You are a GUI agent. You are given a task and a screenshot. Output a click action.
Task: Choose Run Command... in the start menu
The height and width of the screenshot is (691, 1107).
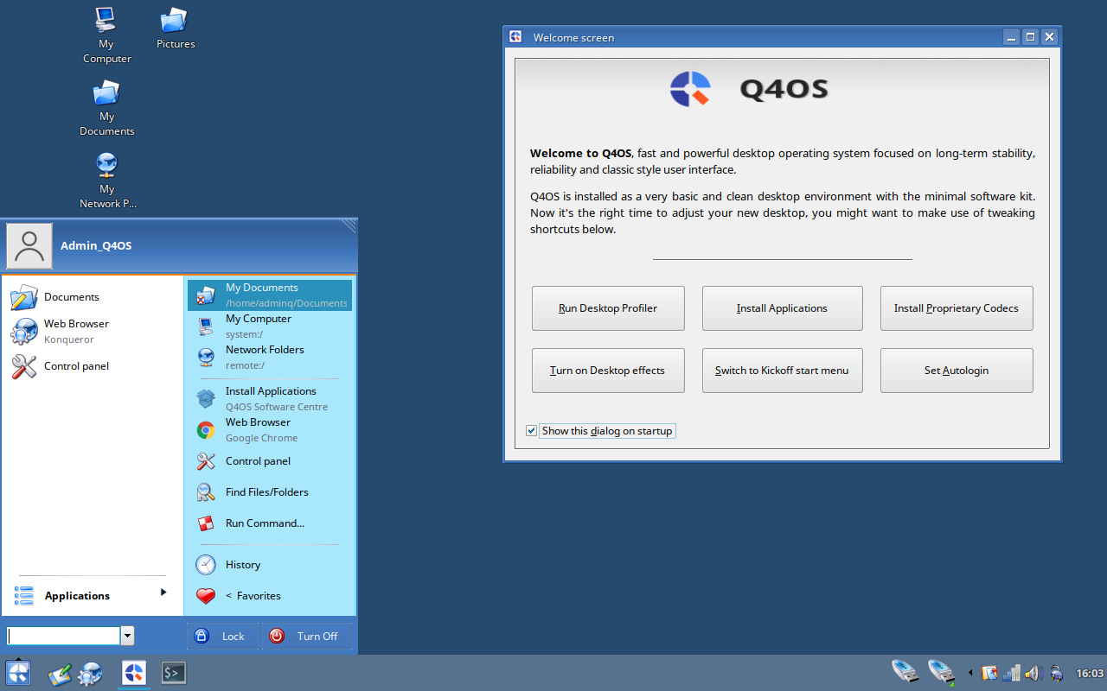tap(270, 523)
